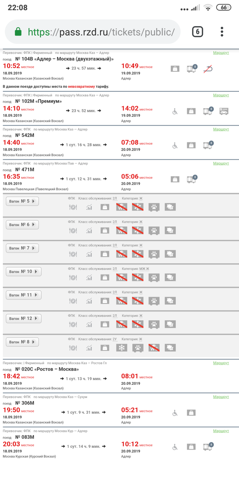
Task: Click the restaurant plate icon in wagon №10
Action: pyautogui.click(x=73, y=277)
